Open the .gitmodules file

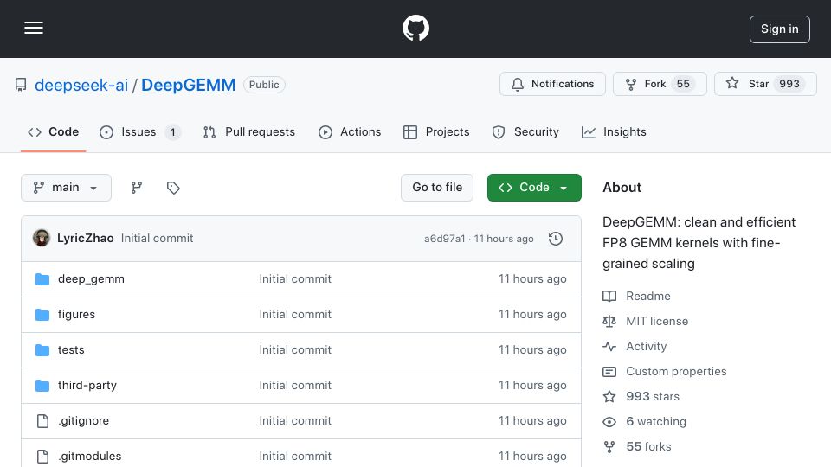(89, 457)
